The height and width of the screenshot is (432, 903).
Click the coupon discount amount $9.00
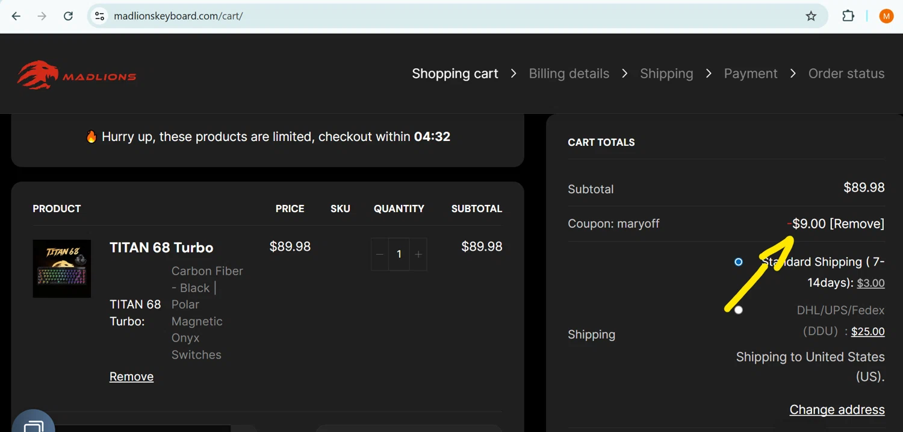tap(807, 224)
